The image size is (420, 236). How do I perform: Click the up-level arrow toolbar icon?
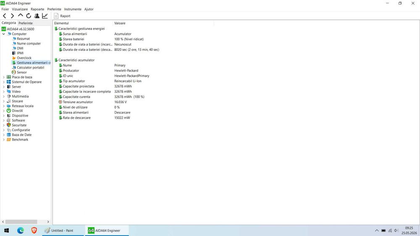tap(20, 16)
